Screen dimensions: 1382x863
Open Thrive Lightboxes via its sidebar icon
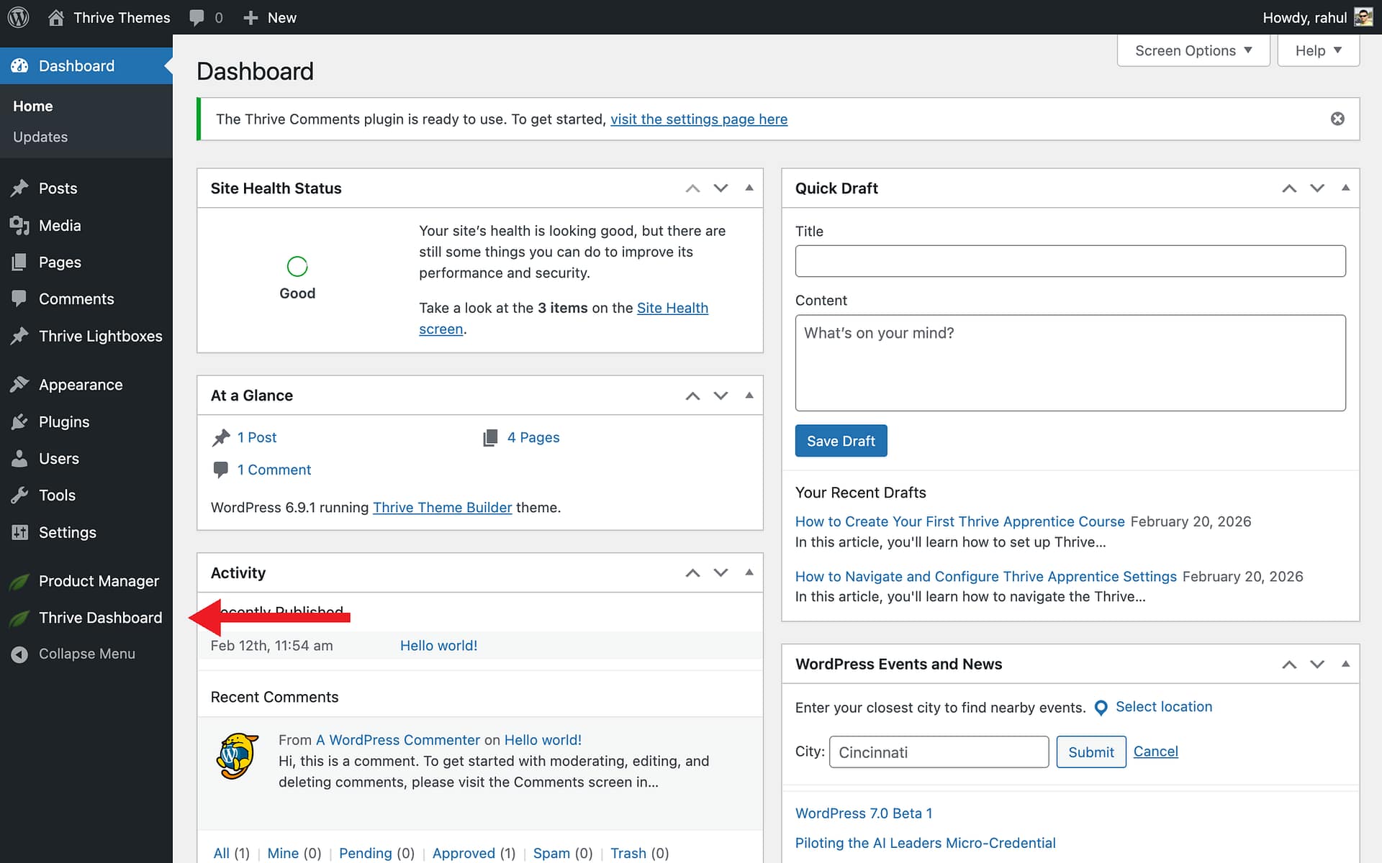coord(20,336)
